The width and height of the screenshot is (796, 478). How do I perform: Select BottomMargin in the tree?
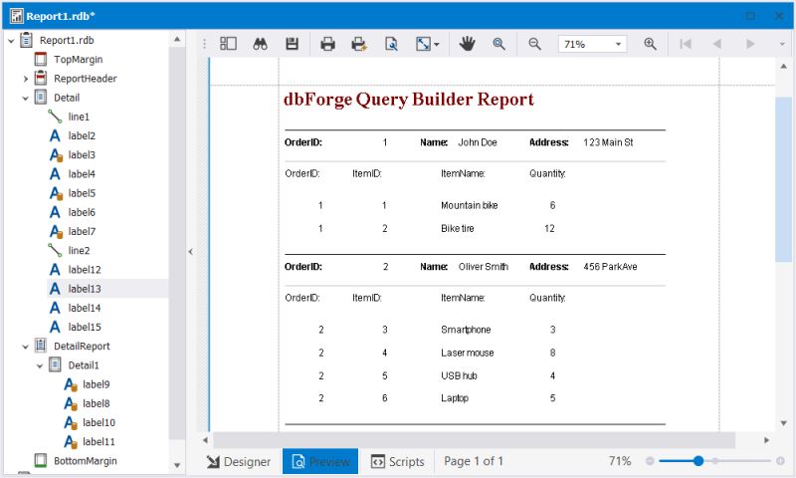(86, 461)
